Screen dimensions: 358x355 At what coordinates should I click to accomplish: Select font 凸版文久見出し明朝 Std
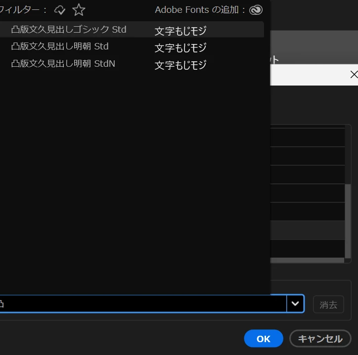60,46
